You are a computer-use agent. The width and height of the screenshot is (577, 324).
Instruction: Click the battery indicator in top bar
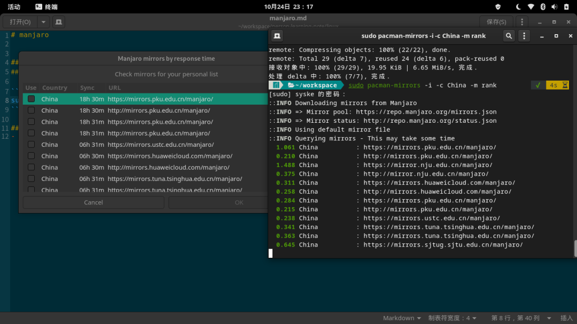pos(566,6)
